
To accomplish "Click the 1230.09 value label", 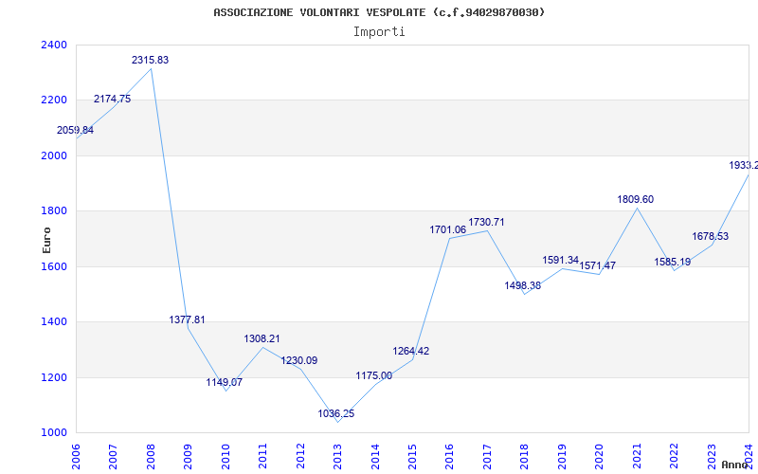I will pos(299,360).
